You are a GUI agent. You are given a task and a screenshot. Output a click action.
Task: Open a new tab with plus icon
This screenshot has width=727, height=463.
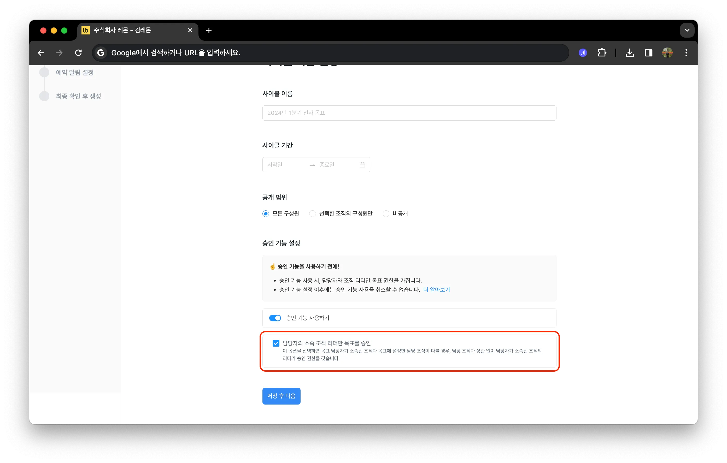[x=209, y=30]
